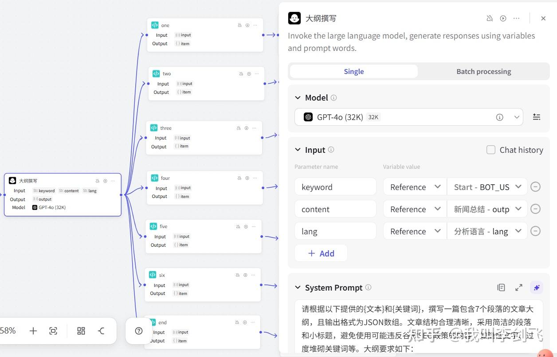Remove the keyword input parameter
557x357 pixels.
[536, 187]
